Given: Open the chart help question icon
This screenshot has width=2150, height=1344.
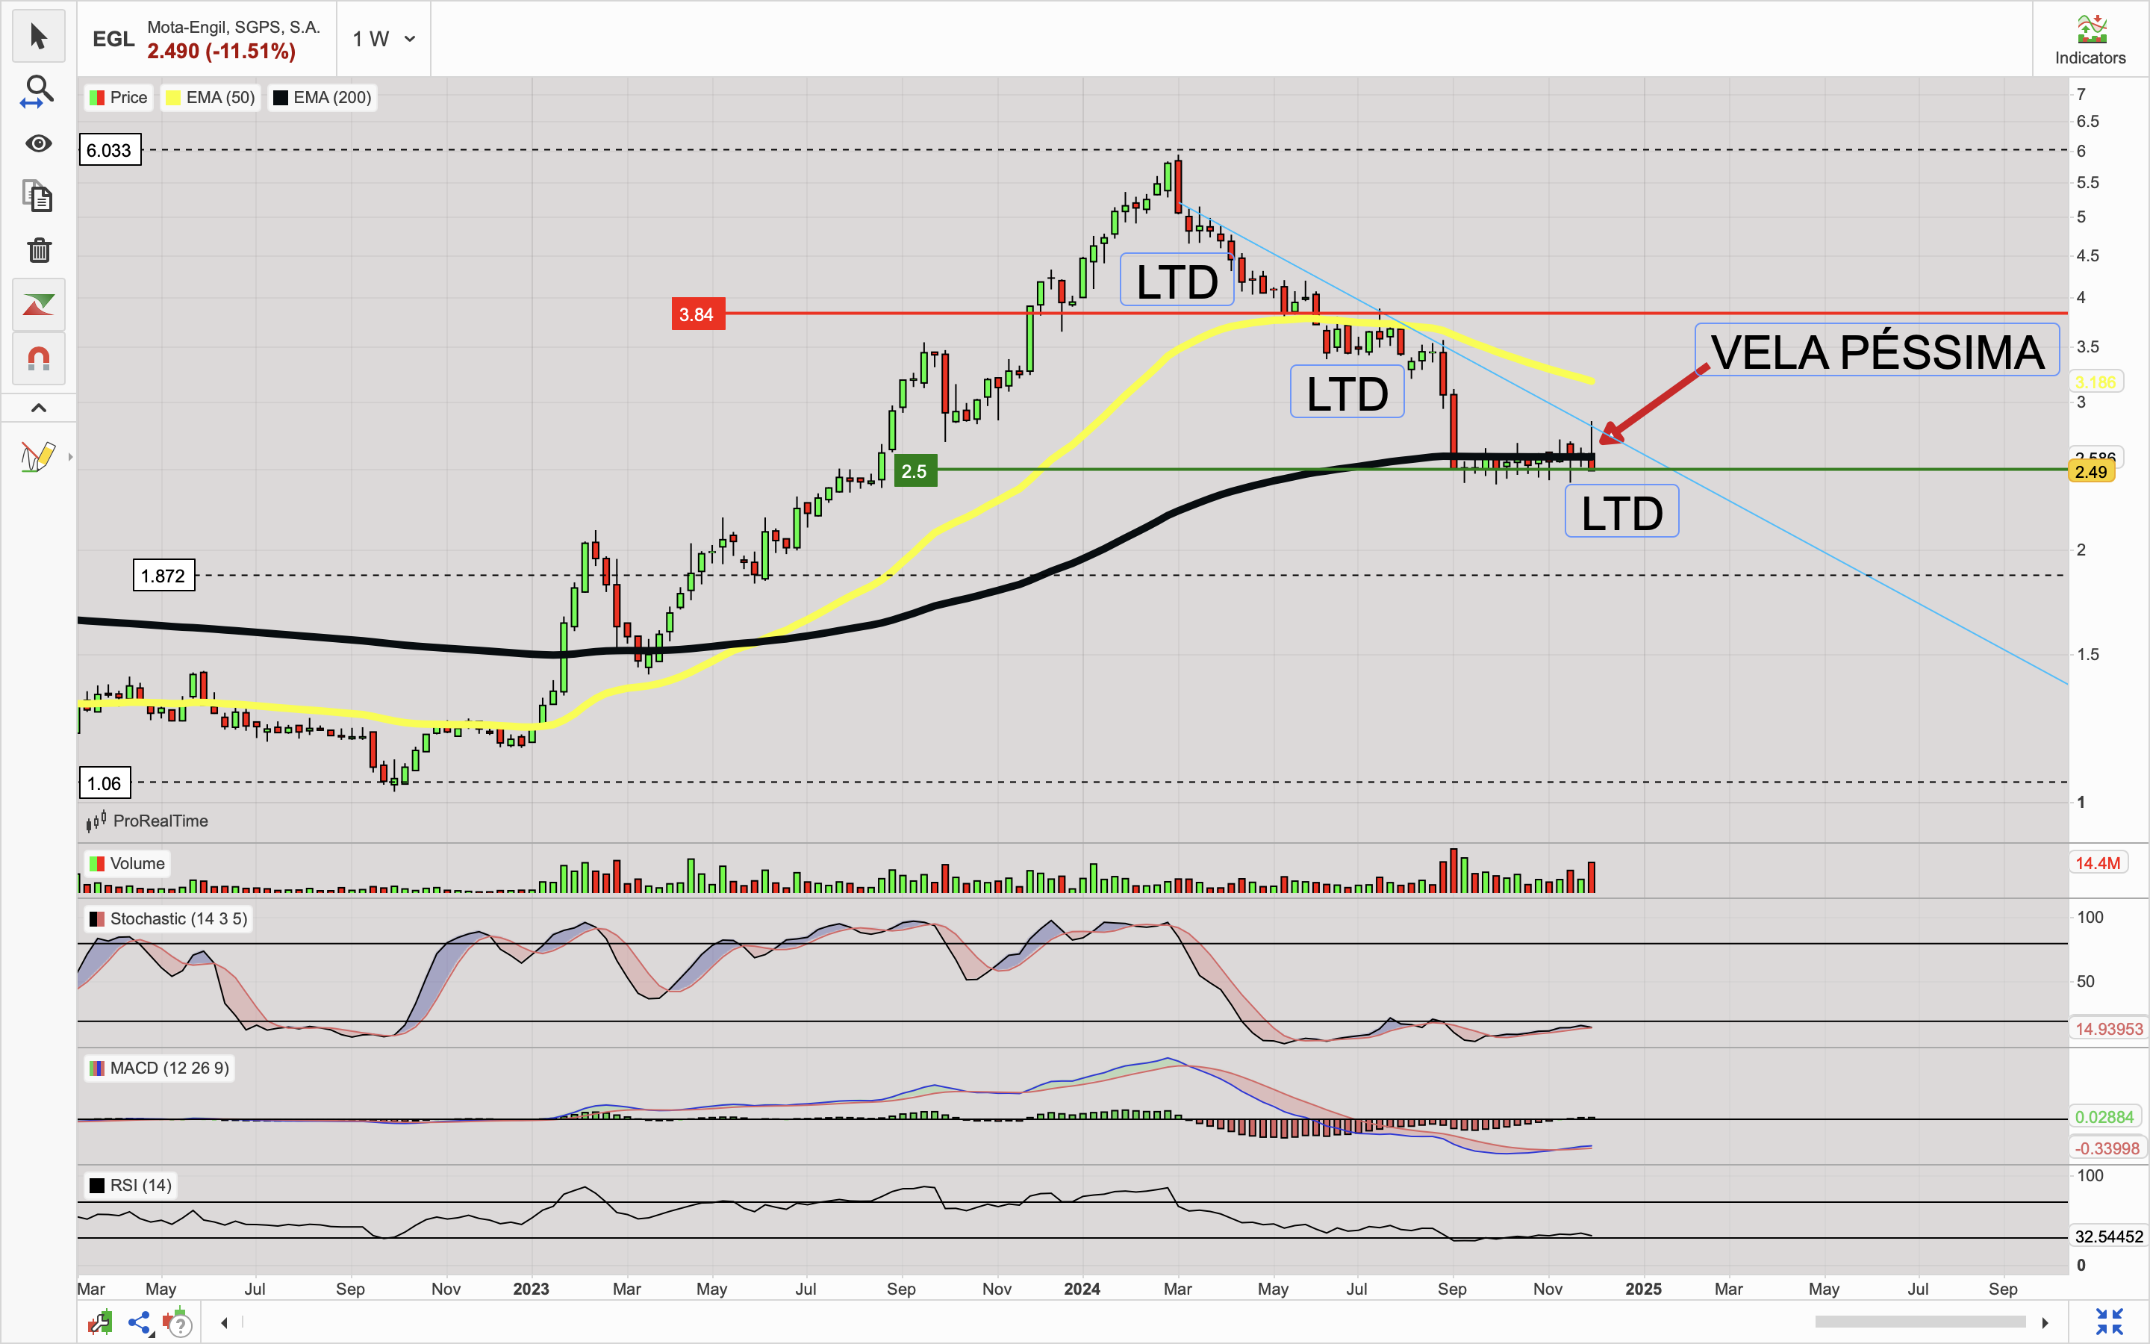Looking at the screenshot, I should [x=178, y=1325].
